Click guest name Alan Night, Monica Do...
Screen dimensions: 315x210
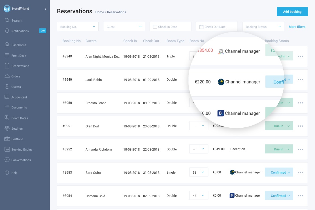coord(103,56)
